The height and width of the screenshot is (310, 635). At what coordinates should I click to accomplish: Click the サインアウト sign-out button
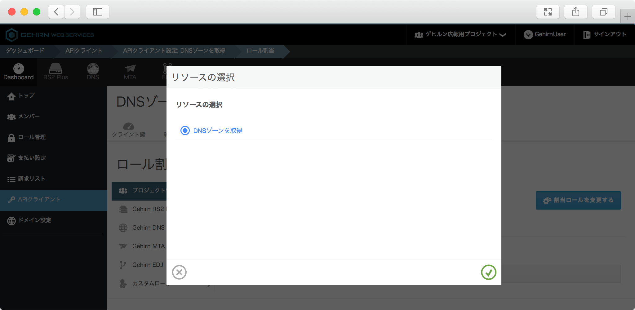point(605,34)
